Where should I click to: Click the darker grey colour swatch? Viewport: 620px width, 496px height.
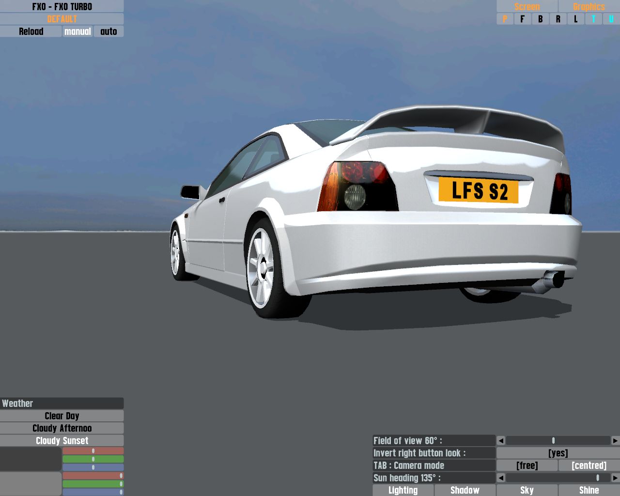tap(31, 459)
